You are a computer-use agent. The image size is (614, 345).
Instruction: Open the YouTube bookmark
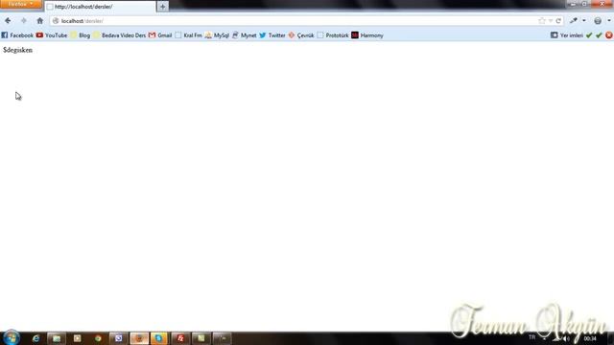pyautogui.click(x=52, y=35)
